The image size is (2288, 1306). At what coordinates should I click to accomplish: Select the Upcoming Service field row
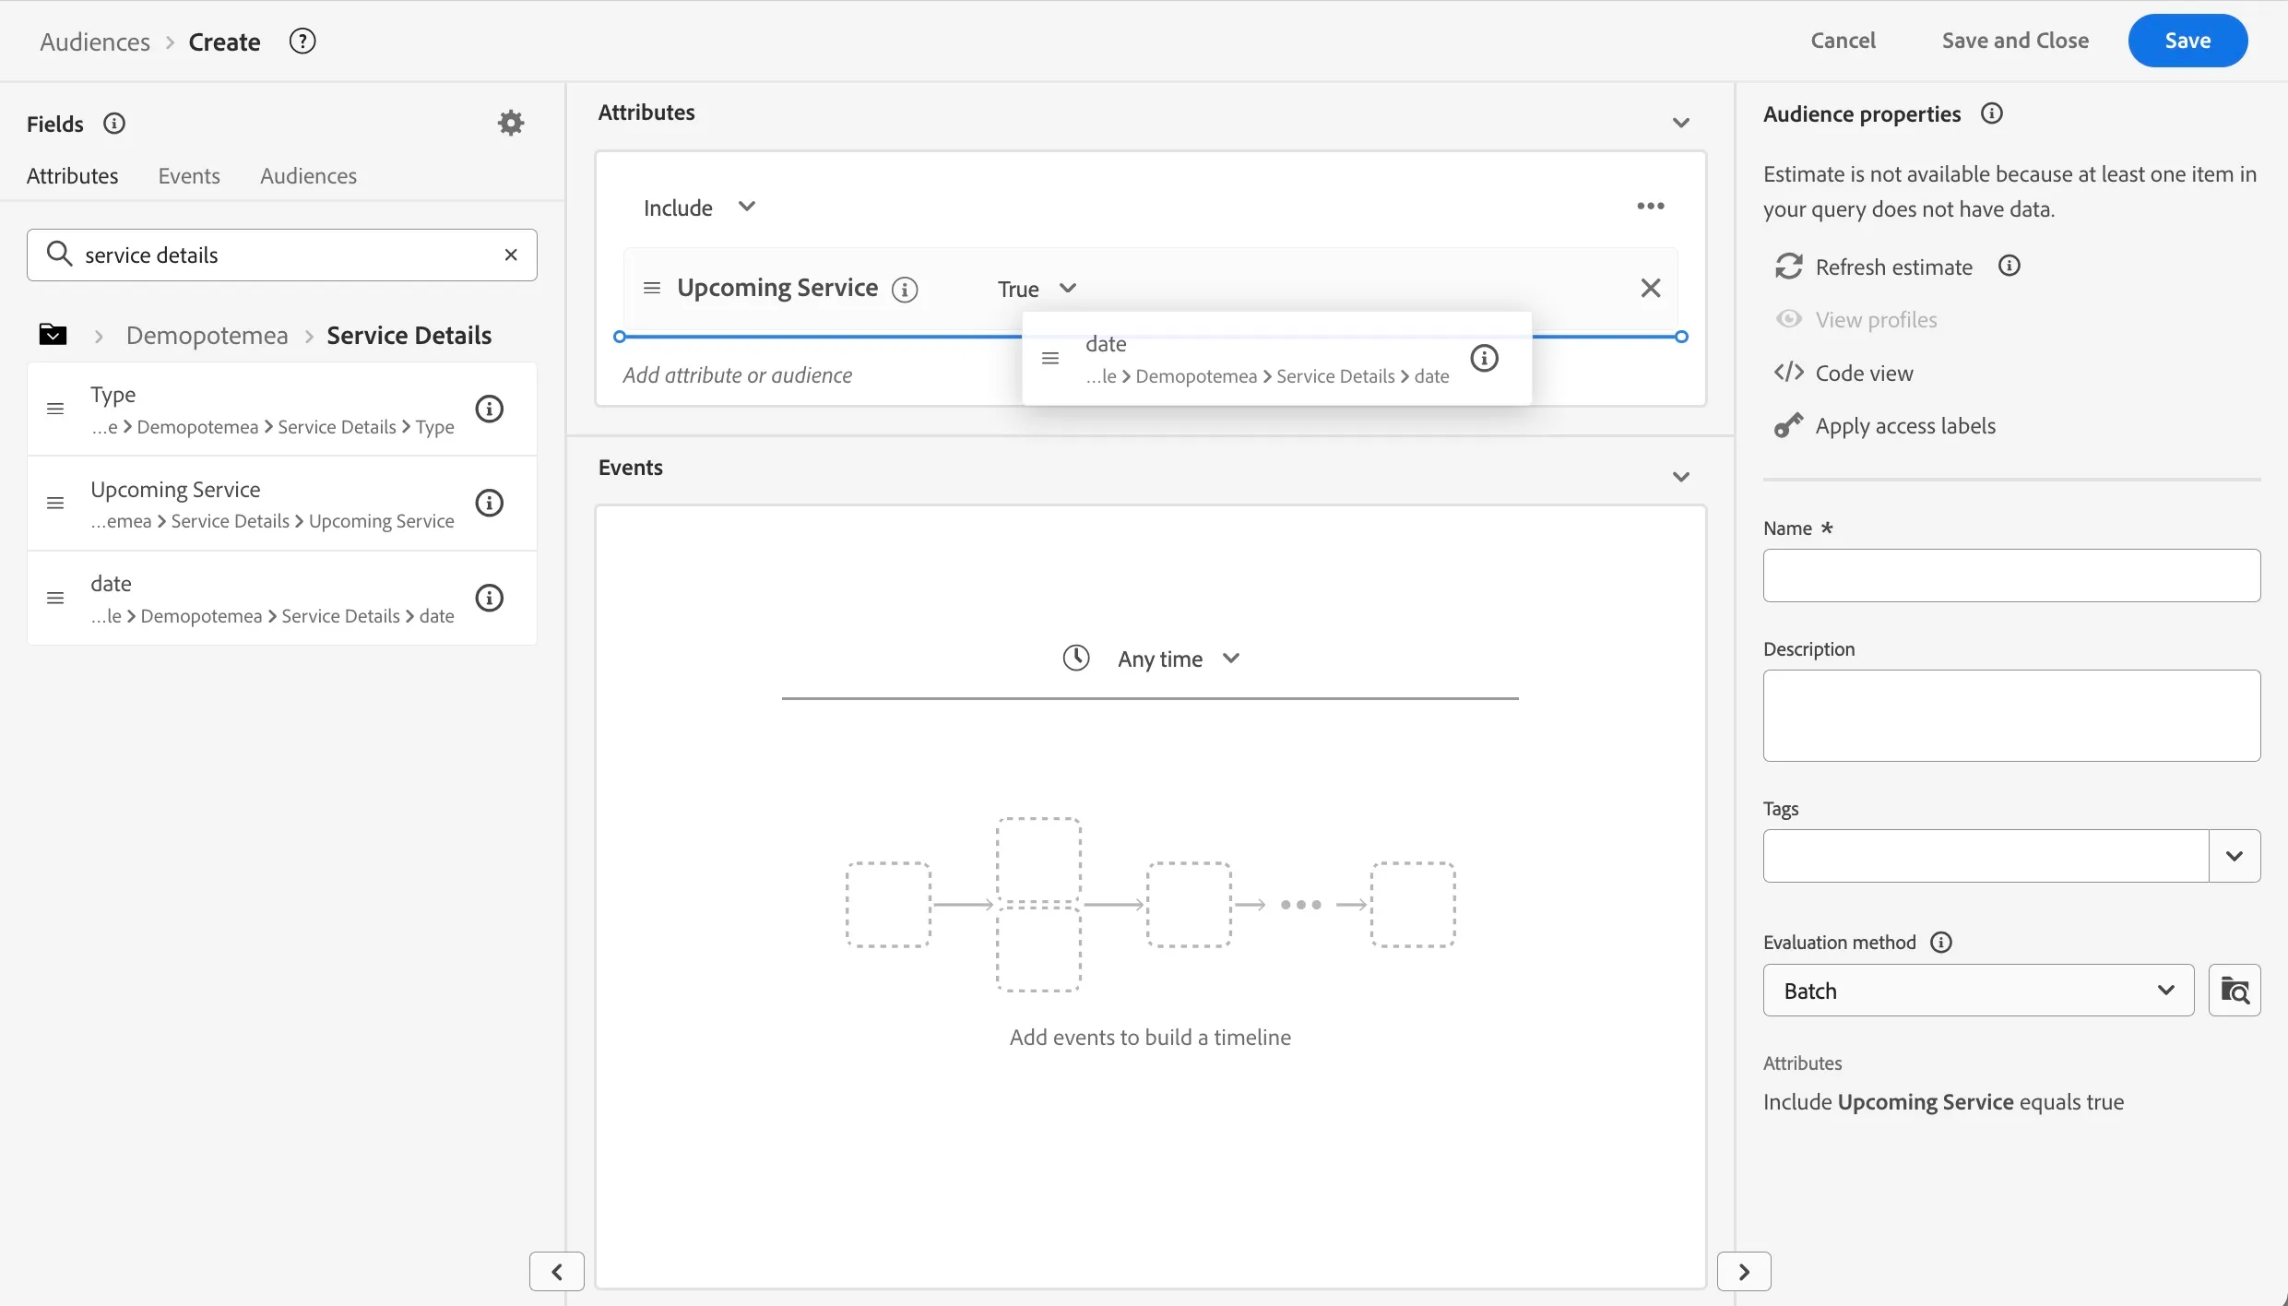pos(282,504)
